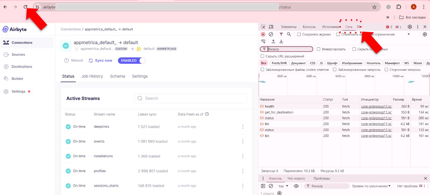Viewport: 430px width, 195px height.
Task: Open network search with the magnifier
Action: (289, 34)
